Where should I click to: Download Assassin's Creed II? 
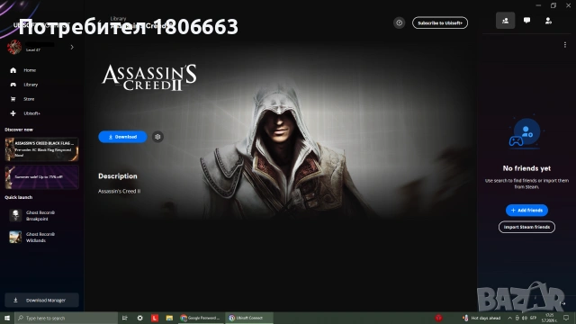122,137
